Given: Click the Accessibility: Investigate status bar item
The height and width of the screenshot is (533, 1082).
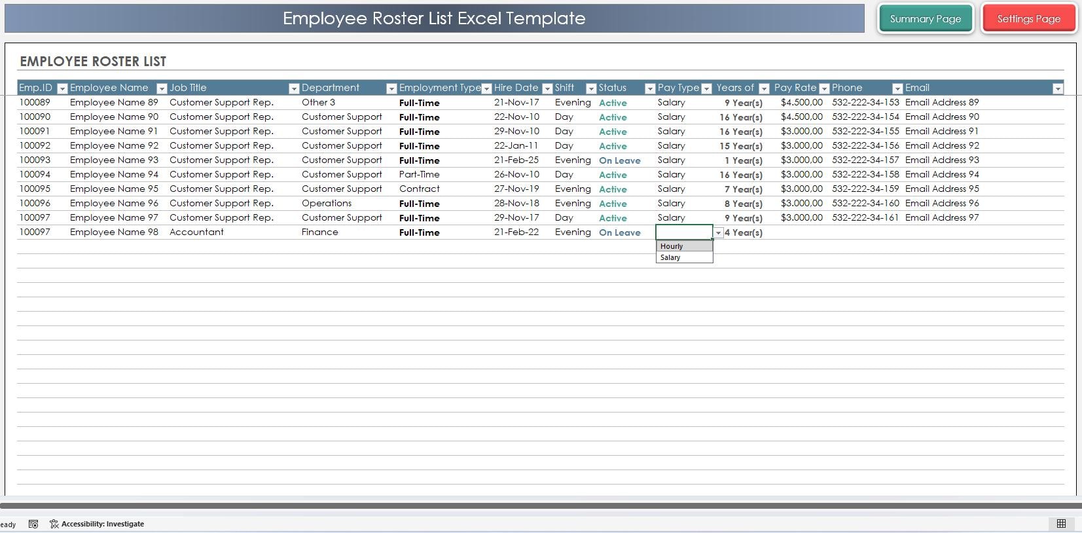Looking at the screenshot, I should [x=97, y=524].
